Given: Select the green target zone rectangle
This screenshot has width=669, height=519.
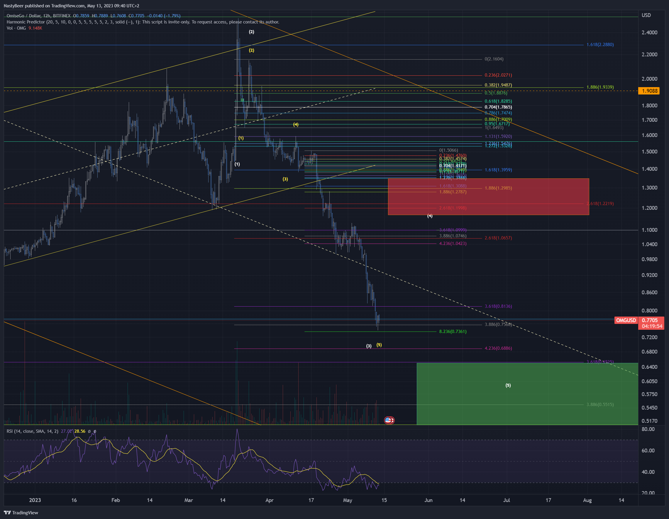Looking at the screenshot, I should [x=527, y=394].
